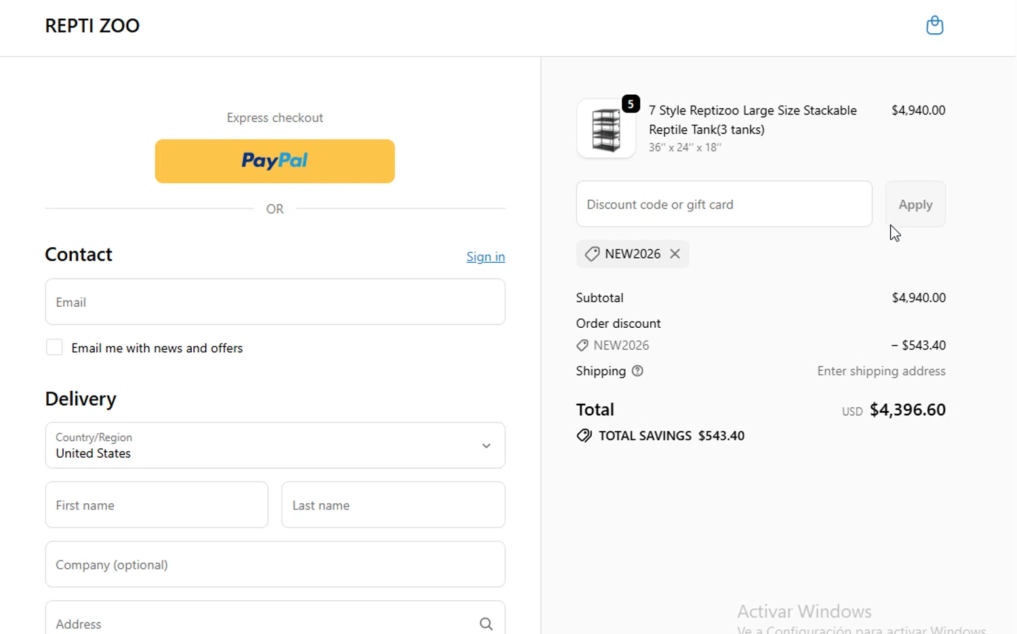Screen dimensions: 1017x634
Task: Click the shipping help question mark icon
Action: pyautogui.click(x=637, y=371)
